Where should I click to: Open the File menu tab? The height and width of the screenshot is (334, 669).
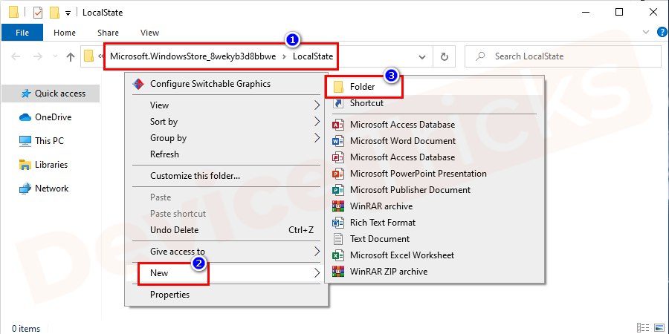click(22, 33)
